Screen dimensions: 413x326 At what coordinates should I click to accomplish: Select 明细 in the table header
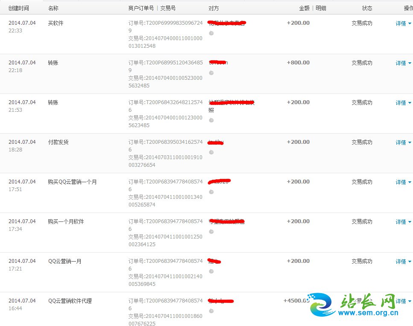[321, 8]
